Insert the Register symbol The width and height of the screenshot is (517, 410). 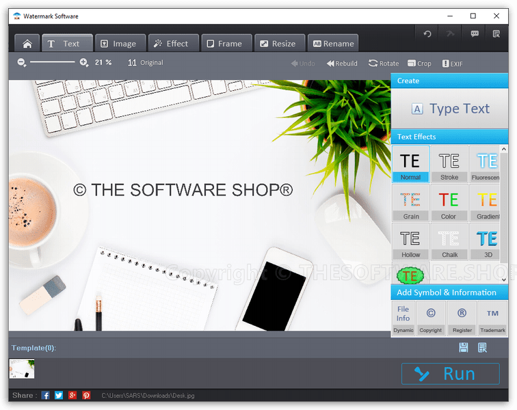tap(462, 318)
